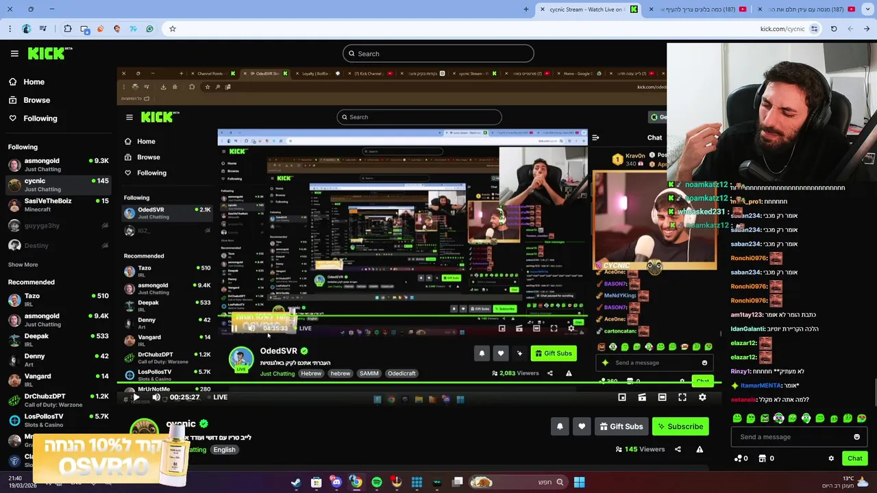Open channel points icon showing 0
Image resolution: width=877 pixels, height=493 pixels.
741,458
